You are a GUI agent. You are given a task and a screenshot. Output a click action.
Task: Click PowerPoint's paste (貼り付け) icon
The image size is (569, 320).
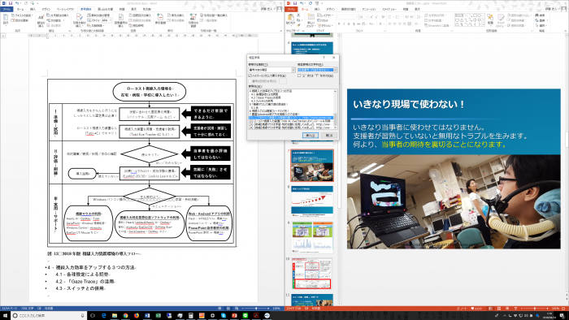point(291,19)
